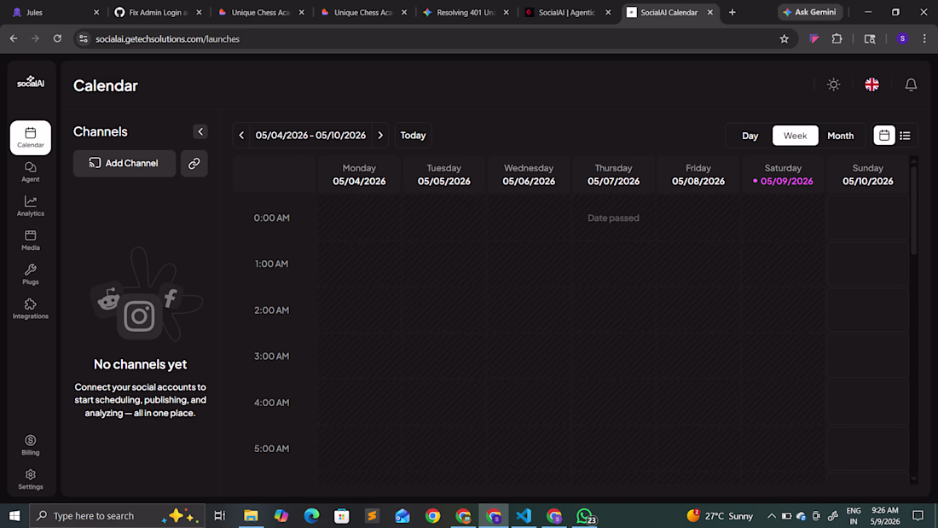Open Windows Start menu
This screenshot has height=528, width=938.
tap(14, 515)
